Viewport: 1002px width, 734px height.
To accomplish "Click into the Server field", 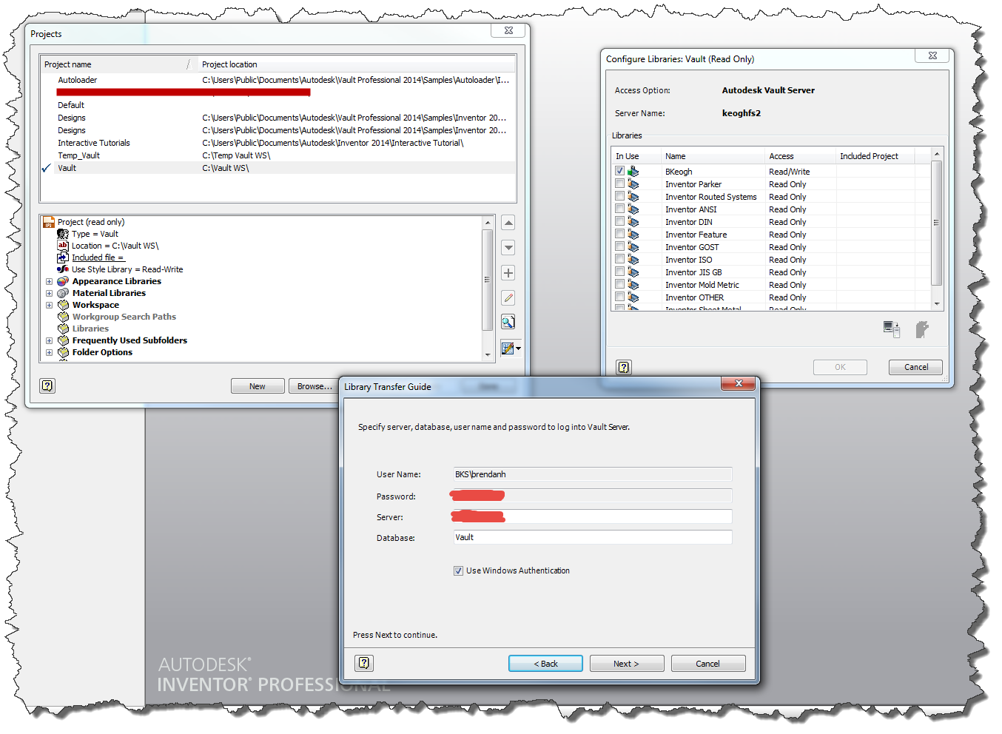I will (593, 516).
